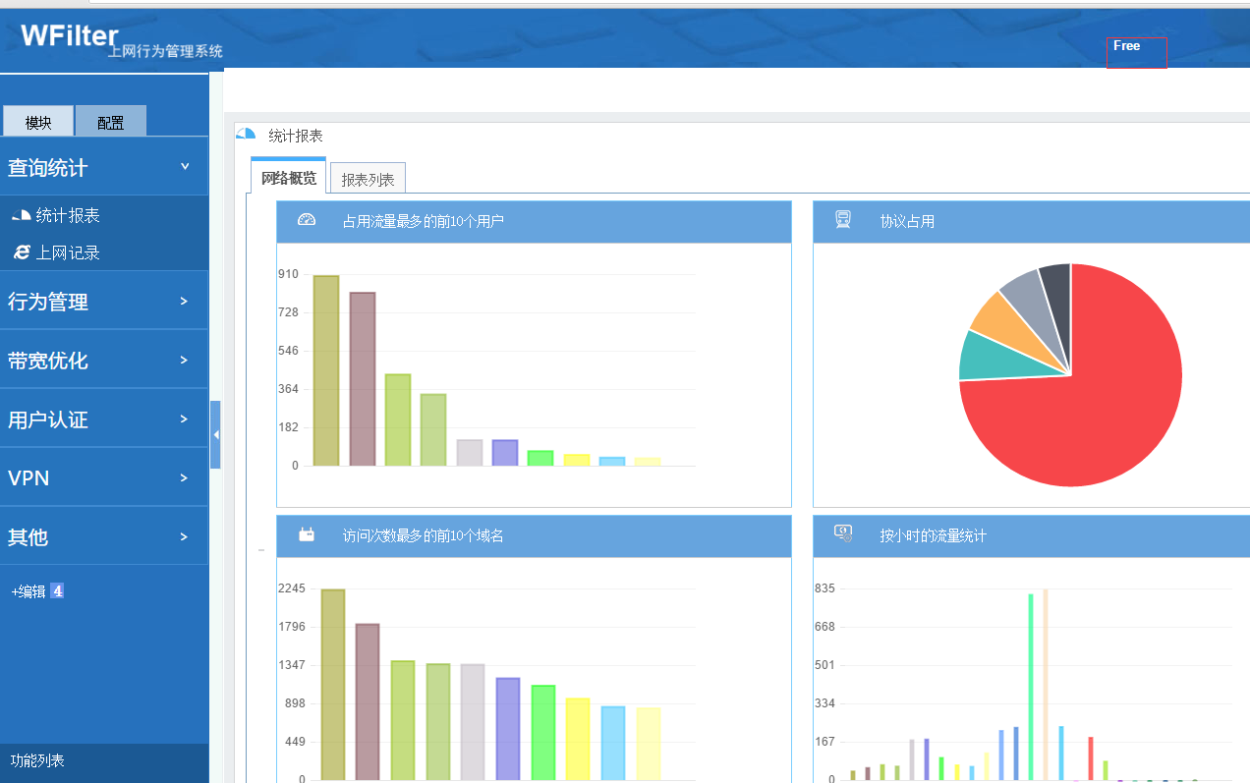Click the Free label in the header

[1127, 46]
